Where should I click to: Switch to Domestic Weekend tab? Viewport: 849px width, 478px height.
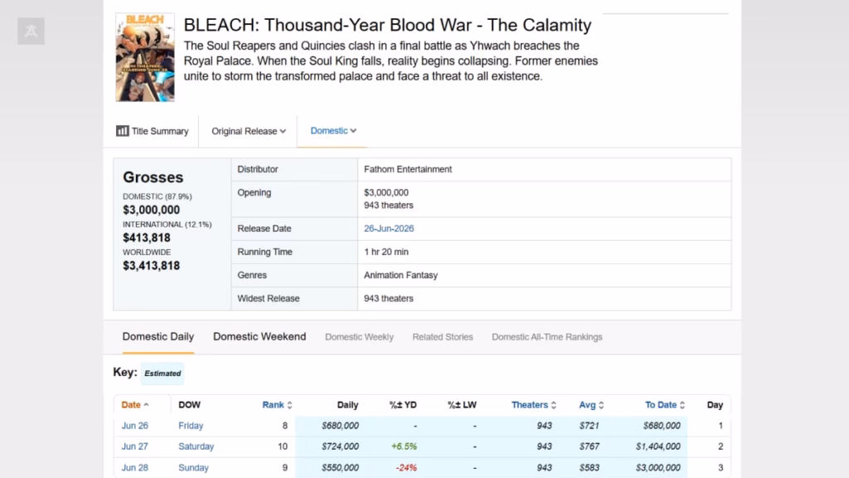(x=260, y=337)
